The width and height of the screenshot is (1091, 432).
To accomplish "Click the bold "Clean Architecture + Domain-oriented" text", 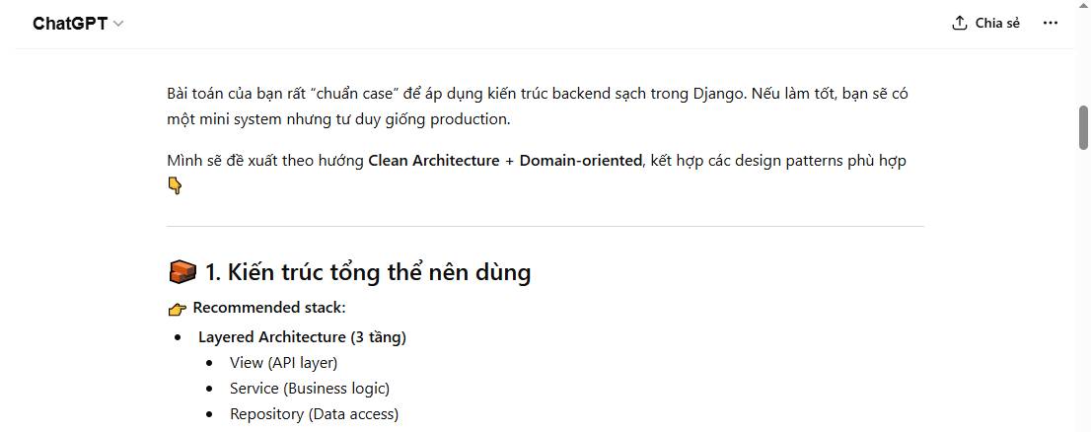I will point(504,161).
